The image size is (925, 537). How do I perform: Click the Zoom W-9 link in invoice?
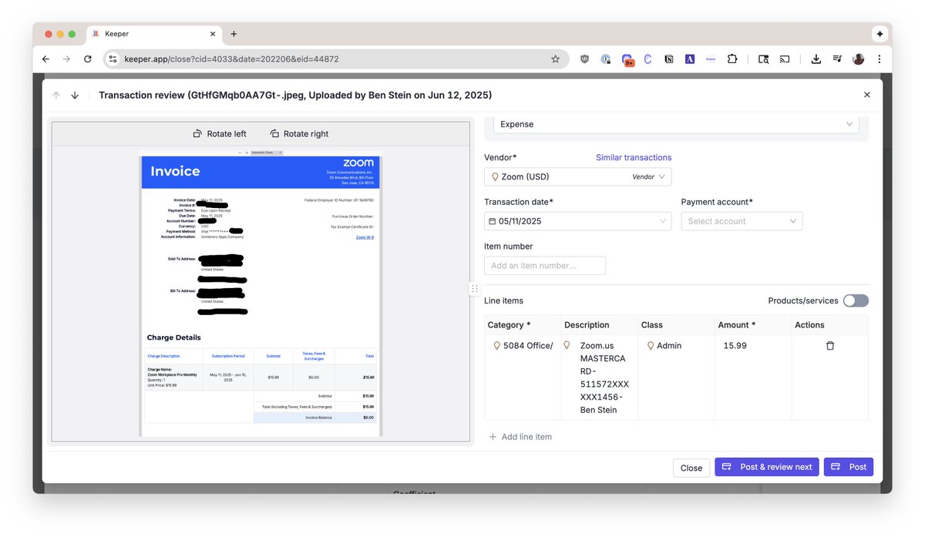[x=365, y=237]
